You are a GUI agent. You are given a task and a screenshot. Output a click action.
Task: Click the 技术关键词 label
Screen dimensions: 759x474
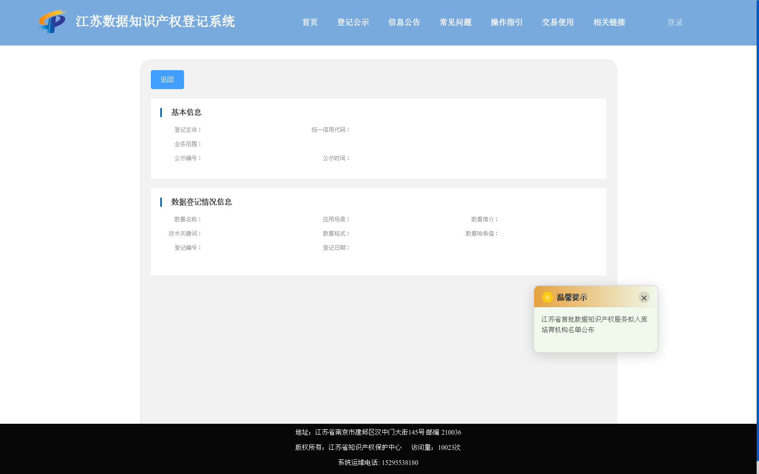[x=185, y=234]
